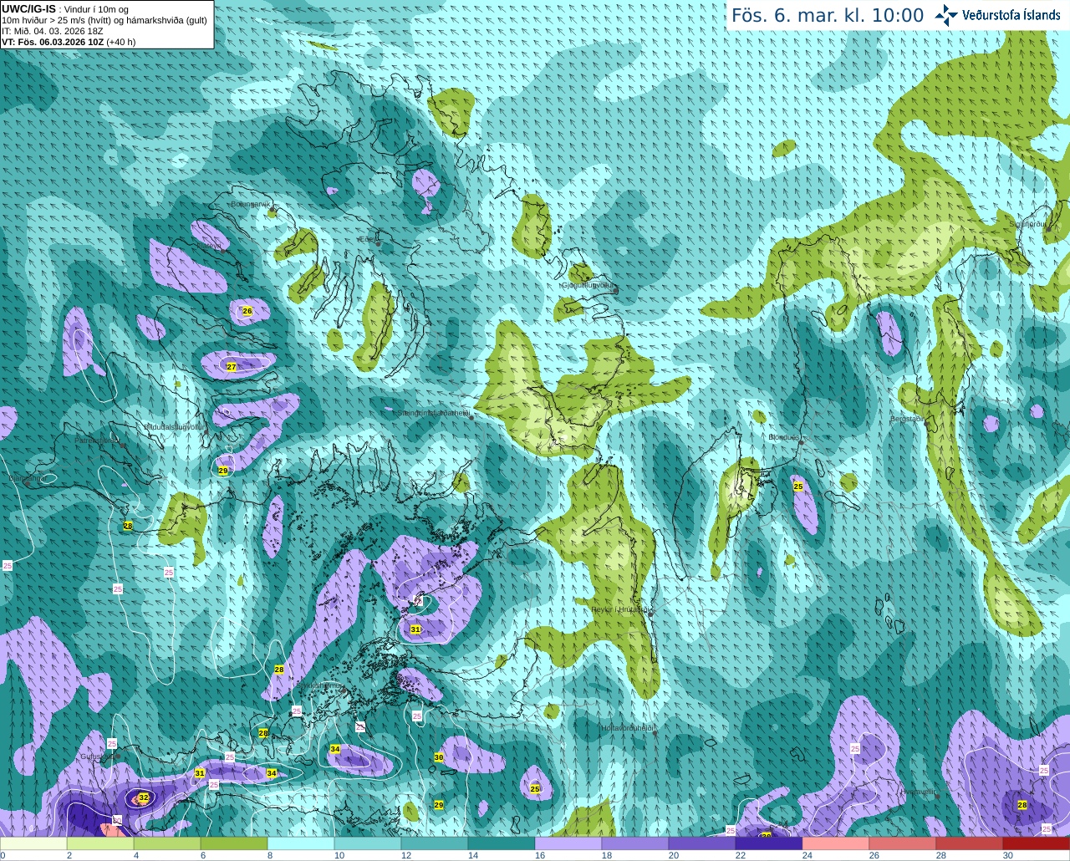
Task: Click the Steingrímsfjarðarheiði station label
Action: tap(432, 413)
